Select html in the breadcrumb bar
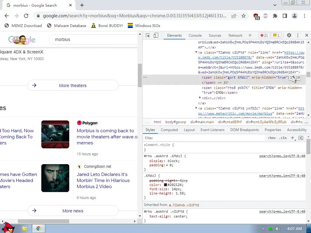Viewport: 311px width, 233px height. pyautogui.click(x=157, y=122)
